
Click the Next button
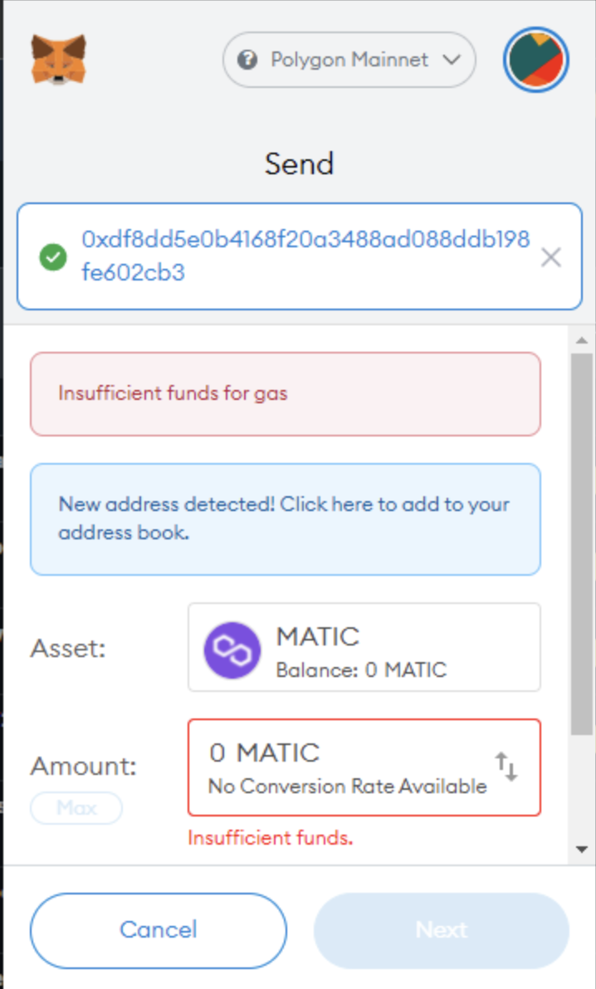tap(441, 930)
